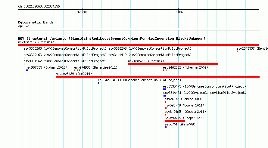Open dgv8404n54 (Cooper2011) label
This screenshot has width=268, height=148.
[x=185, y=112]
